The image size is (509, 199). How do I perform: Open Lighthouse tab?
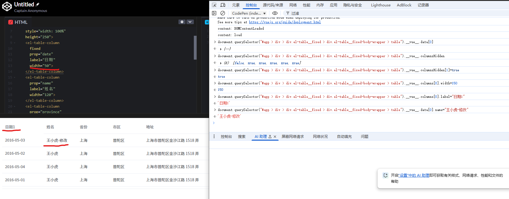tap(381, 5)
